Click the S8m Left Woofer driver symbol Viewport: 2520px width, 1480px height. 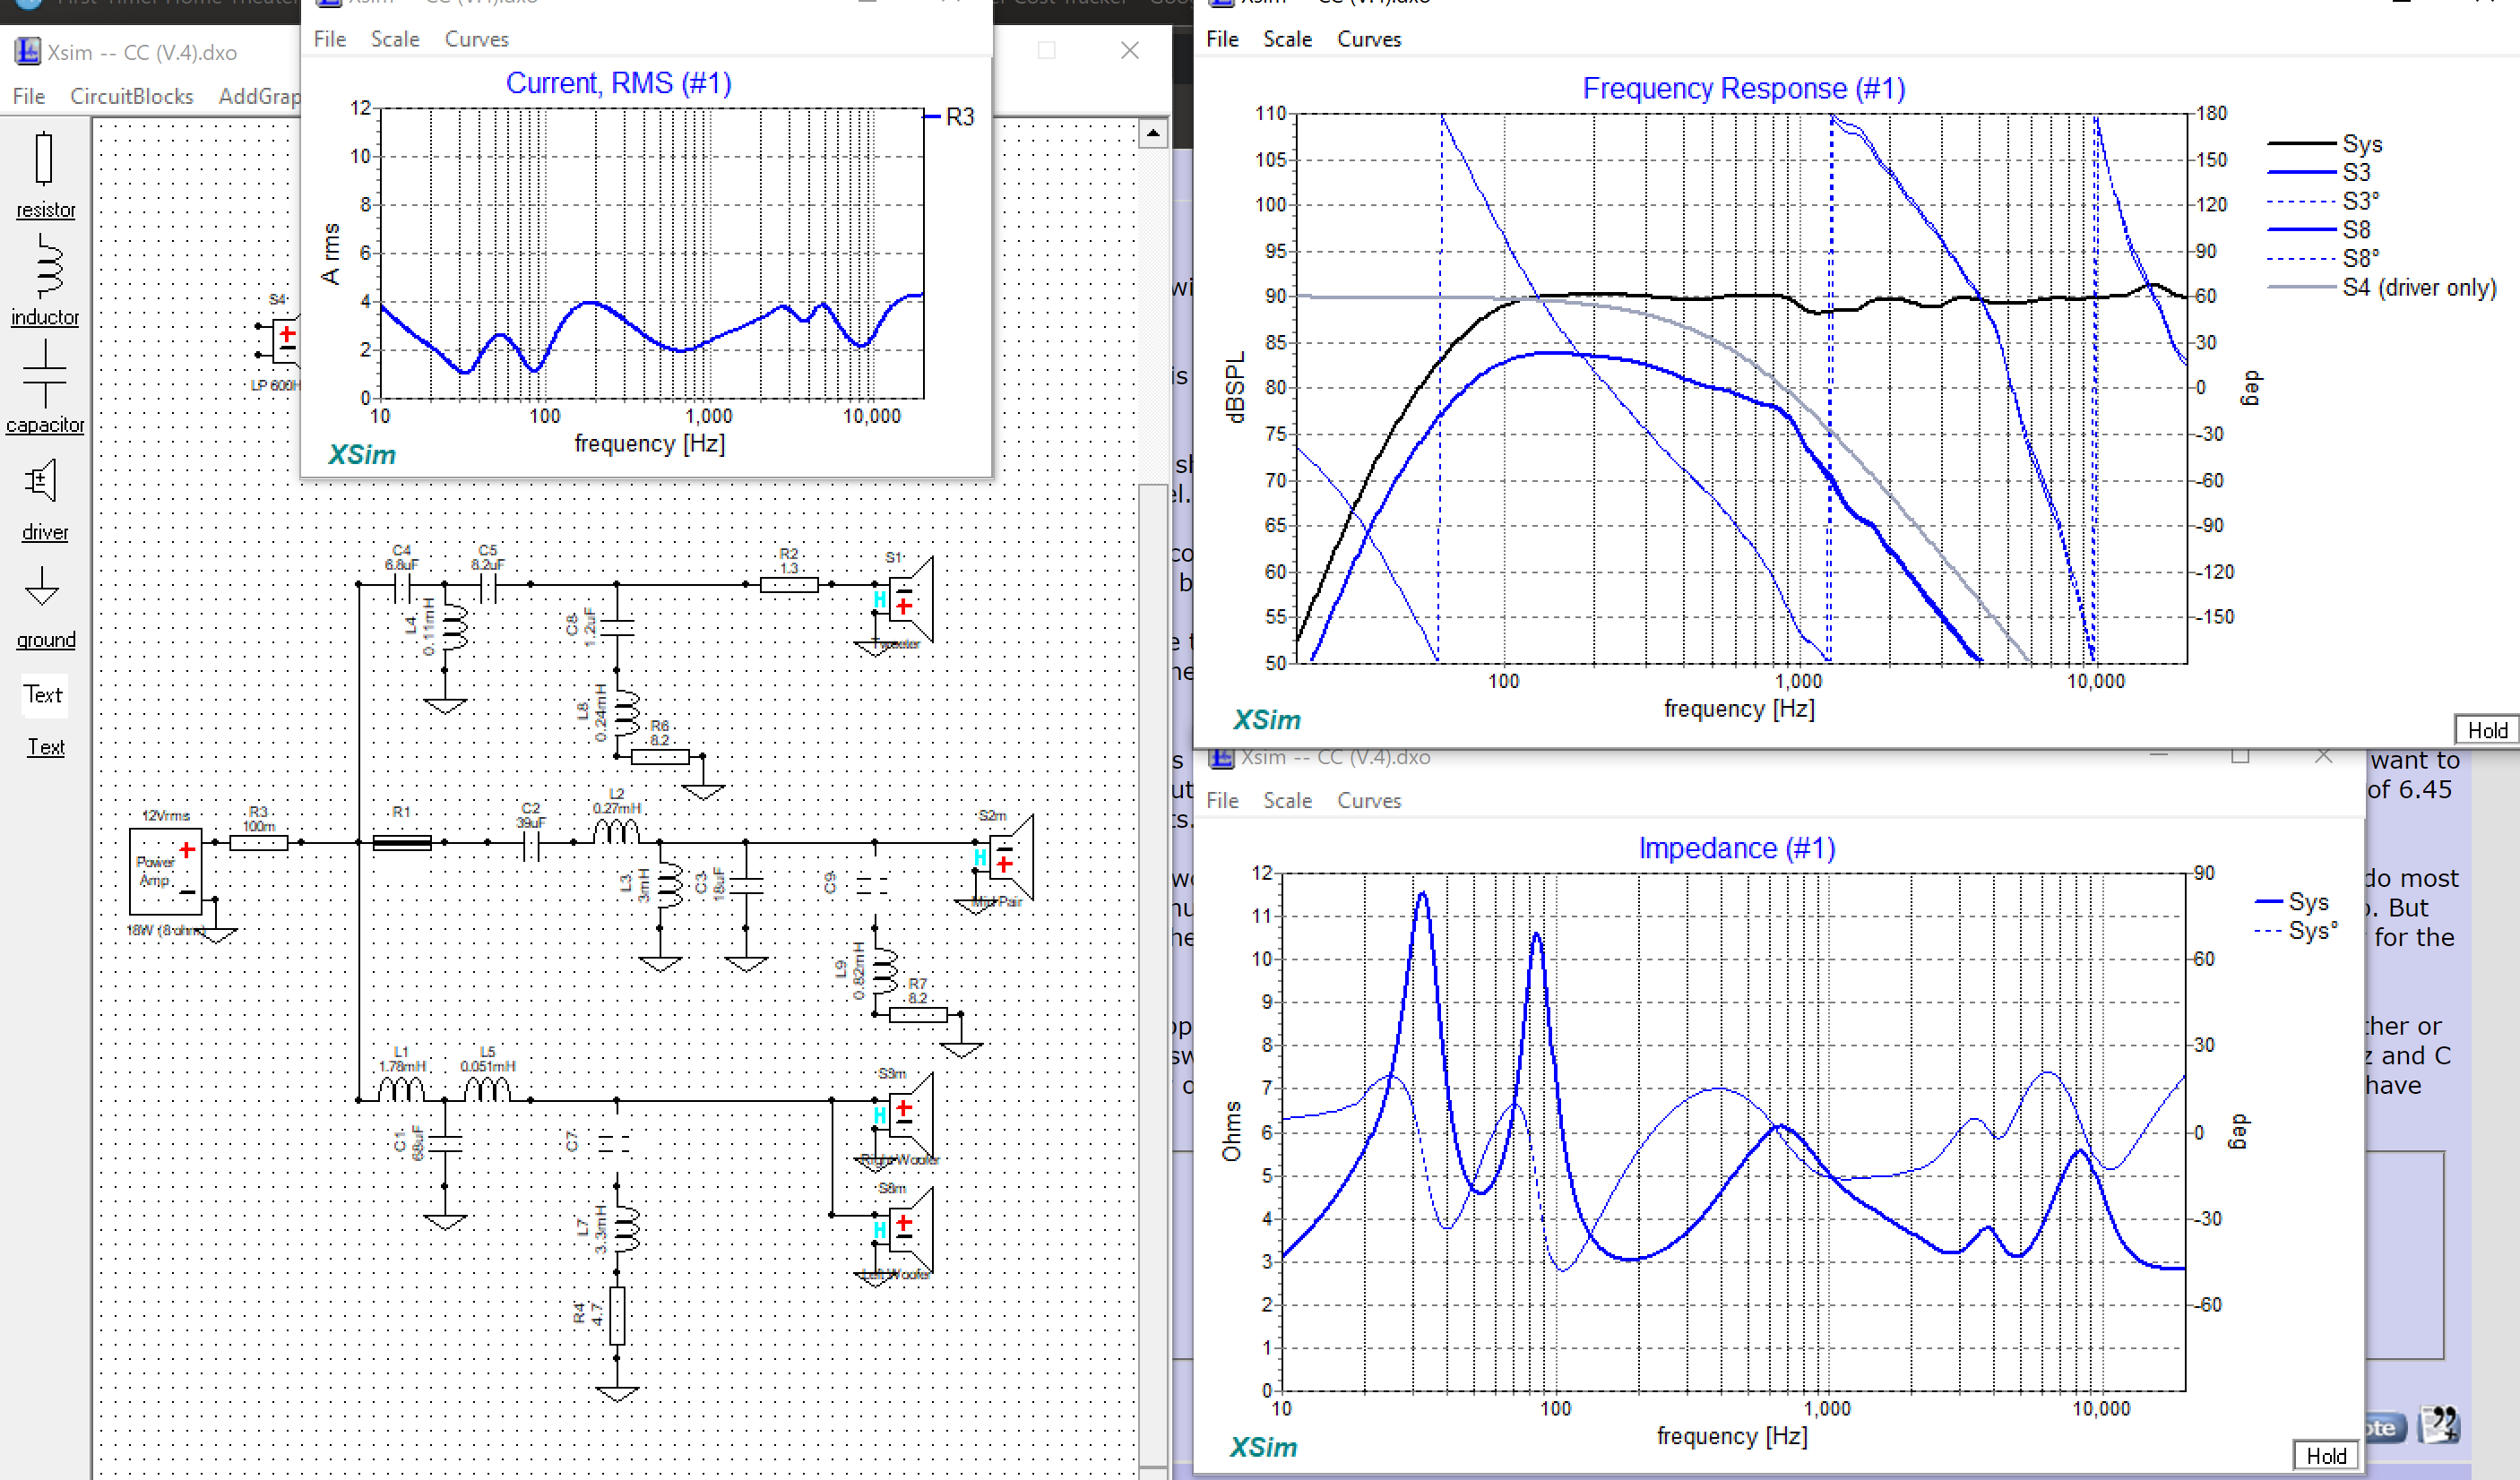[x=906, y=1231]
